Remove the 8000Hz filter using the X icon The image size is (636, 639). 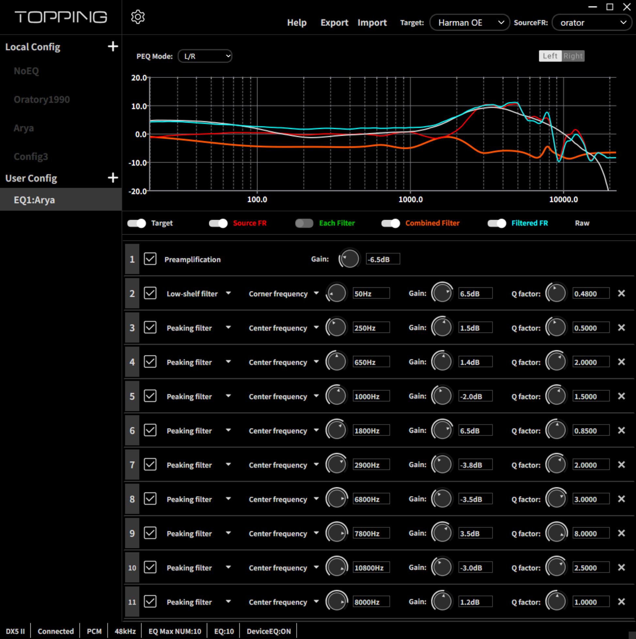[x=621, y=601]
